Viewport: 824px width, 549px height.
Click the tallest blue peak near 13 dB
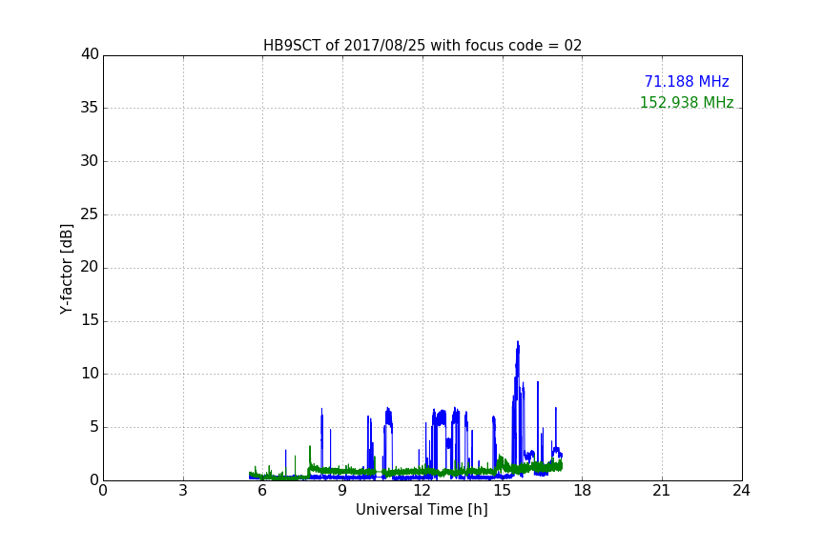point(518,344)
